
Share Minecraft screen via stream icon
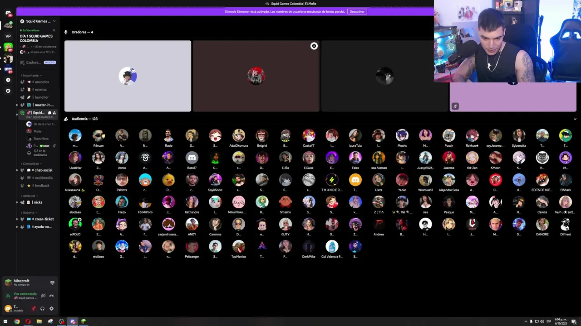coord(52,283)
